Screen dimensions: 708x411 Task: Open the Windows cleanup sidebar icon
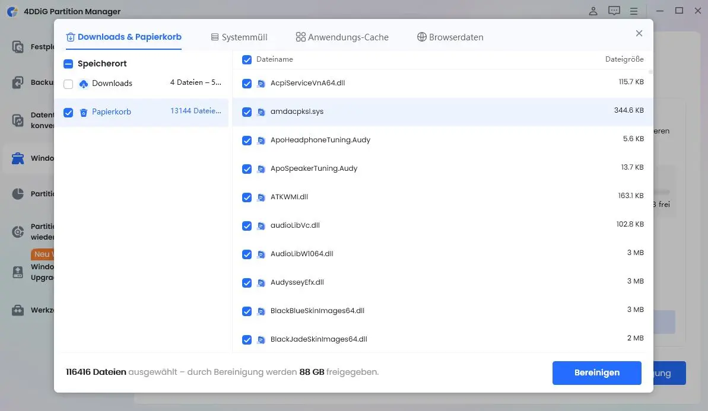[18, 158]
